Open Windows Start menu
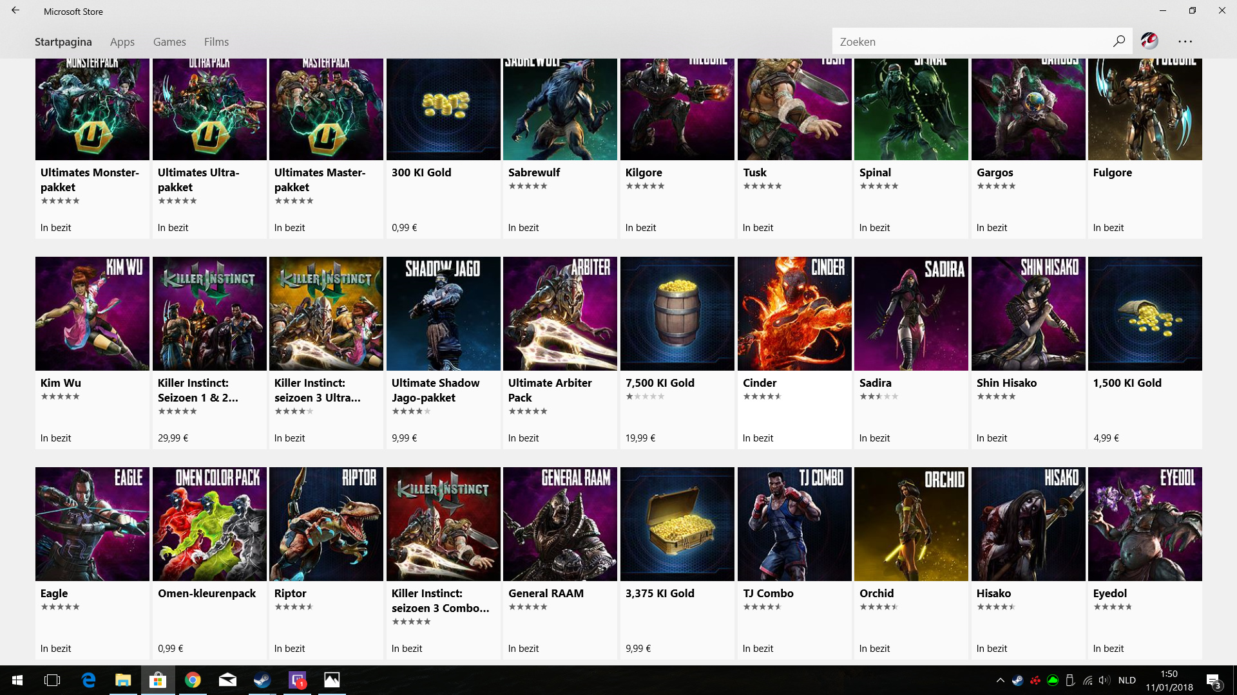The image size is (1237, 695). tap(17, 680)
